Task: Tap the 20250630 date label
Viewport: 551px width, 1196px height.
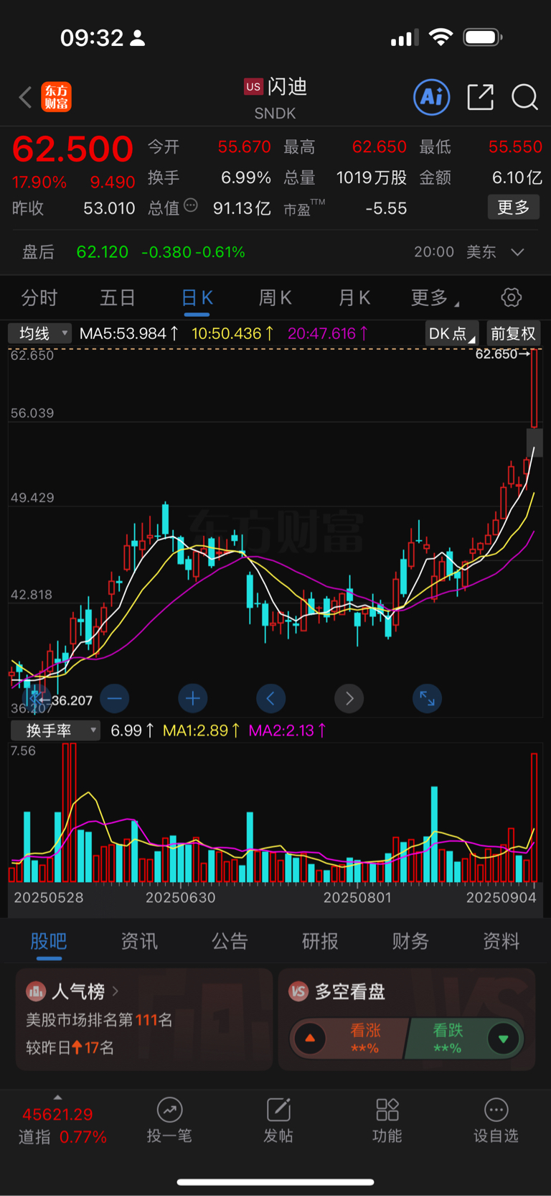Action: tap(180, 898)
